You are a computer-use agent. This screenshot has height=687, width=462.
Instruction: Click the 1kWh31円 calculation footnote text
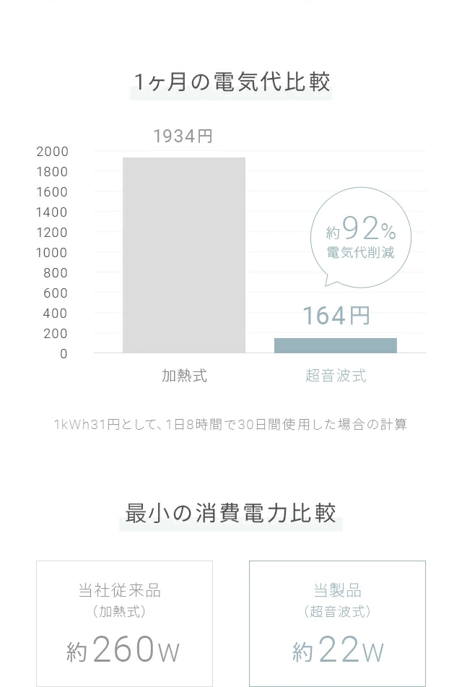pyautogui.click(x=231, y=425)
